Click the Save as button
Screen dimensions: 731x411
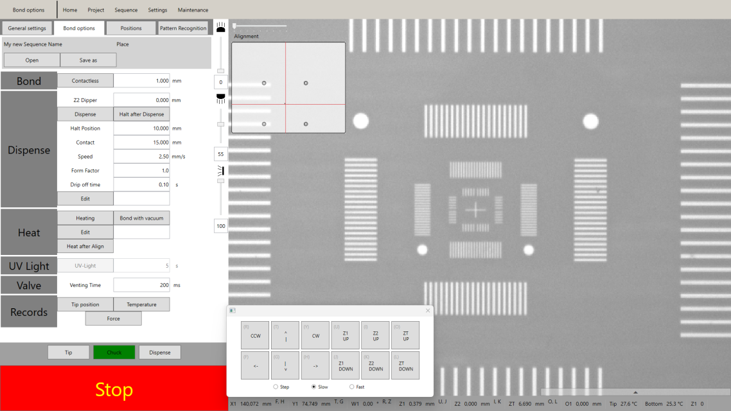click(x=88, y=60)
